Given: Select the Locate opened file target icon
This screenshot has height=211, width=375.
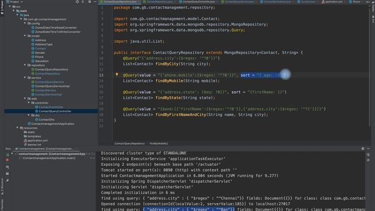Looking at the screenshot, I should (x=77, y=2).
